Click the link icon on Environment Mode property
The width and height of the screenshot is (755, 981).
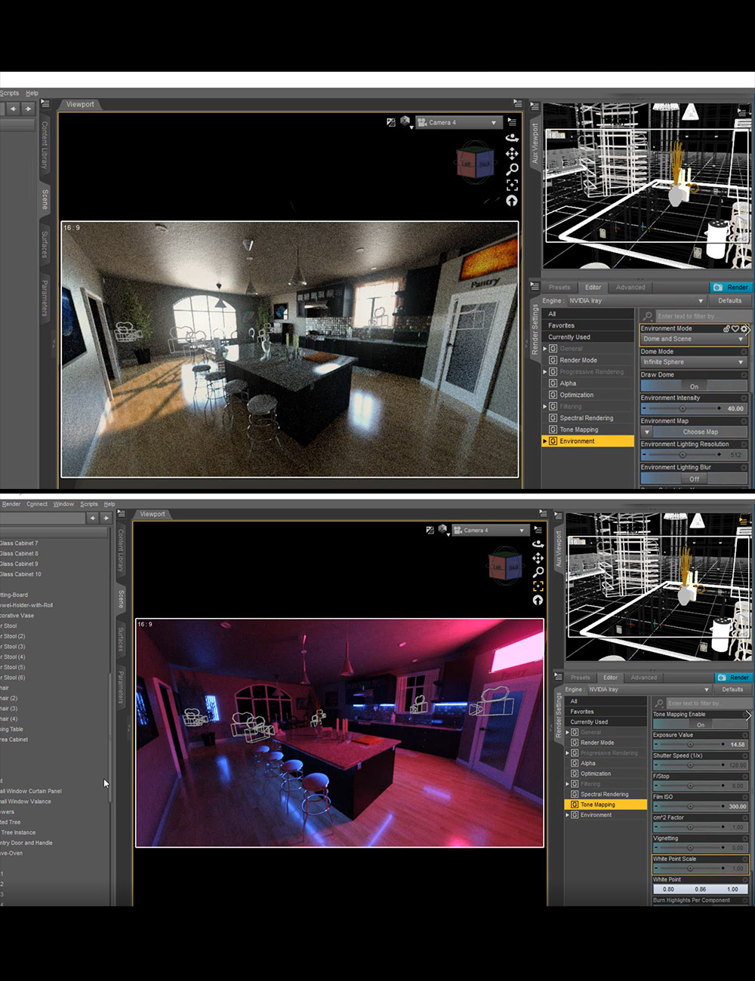[x=727, y=328]
